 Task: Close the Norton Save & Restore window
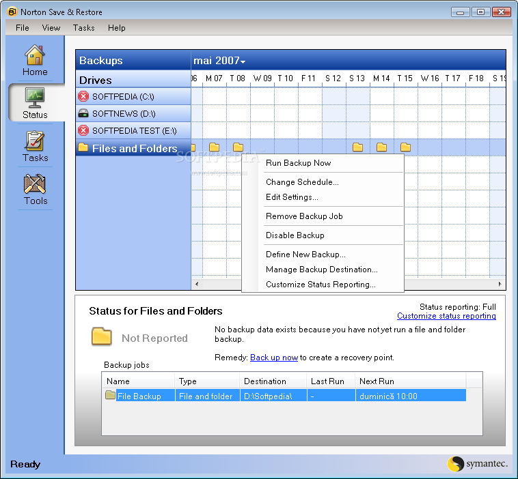pyautogui.click(x=502, y=12)
